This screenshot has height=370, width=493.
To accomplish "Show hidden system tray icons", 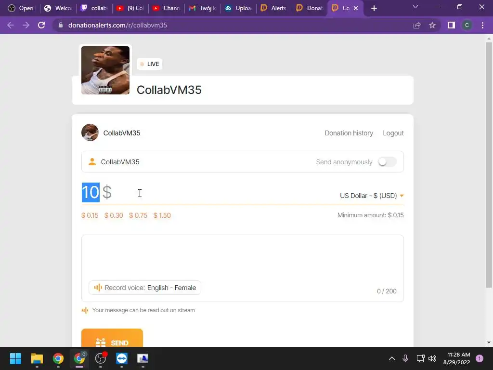I will 392,358.
